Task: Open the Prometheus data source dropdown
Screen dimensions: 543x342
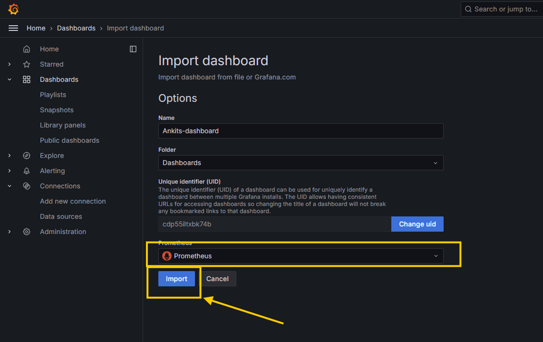Action: 301,256
